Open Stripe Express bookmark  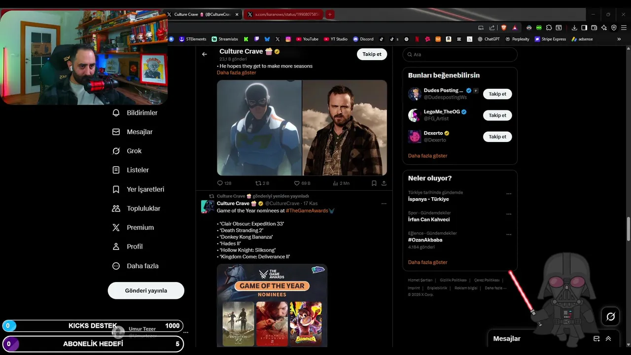tap(550, 39)
